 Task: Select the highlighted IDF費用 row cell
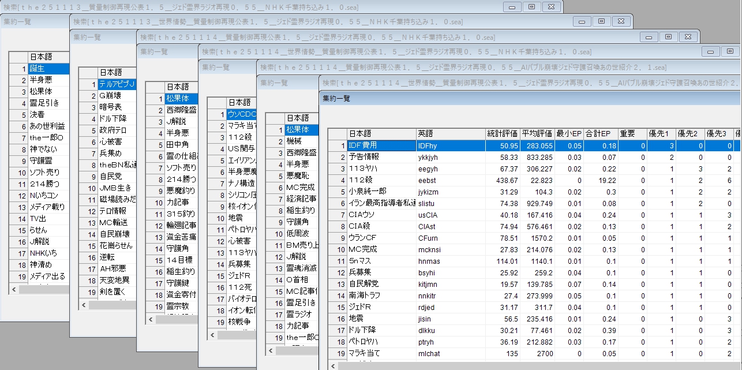coord(381,145)
